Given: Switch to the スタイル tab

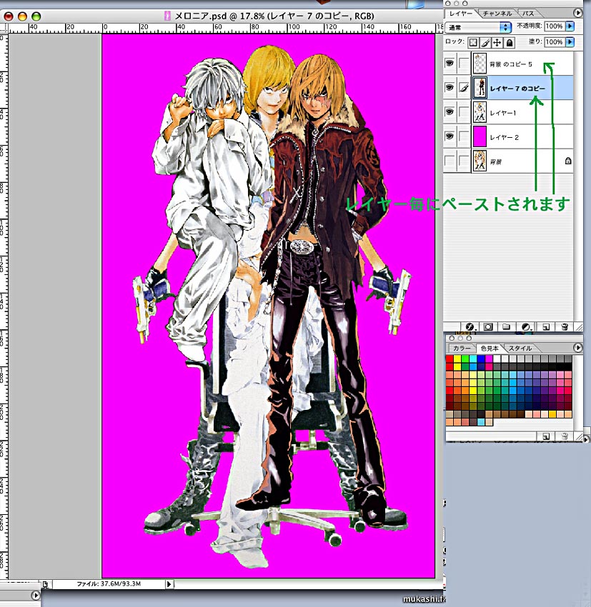Looking at the screenshot, I should (x=520, y=348).
